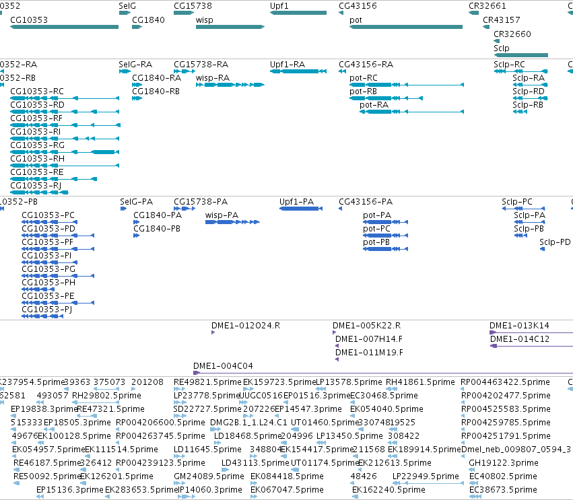Click protein Sclp-PD
The height and width of the screenshot is (500, 573).
click(543, 249)
